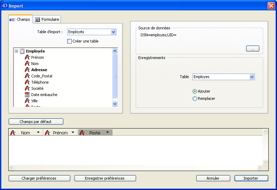
Task: Open the Table d'import dropdown
Action: pyautogui.click(x=113, y=32)
